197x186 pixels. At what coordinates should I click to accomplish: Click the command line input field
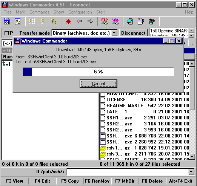(x=128, y=172)
